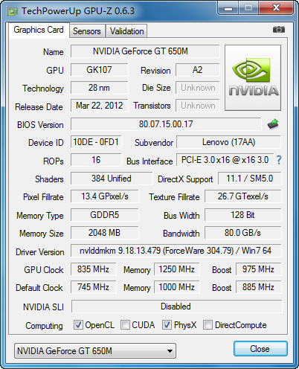This screenshot has width=299, height=369.
Task: Click the Driver Version label
Action: (x=40, y=252)
